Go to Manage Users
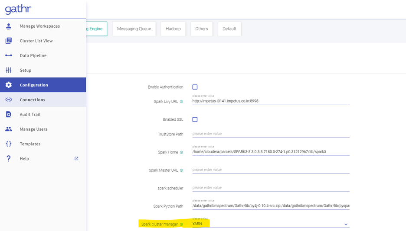 43,129
